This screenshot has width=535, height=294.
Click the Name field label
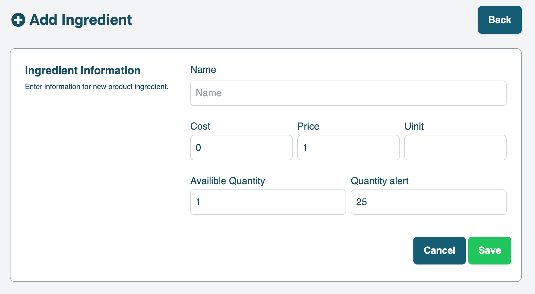pos(203,70)
